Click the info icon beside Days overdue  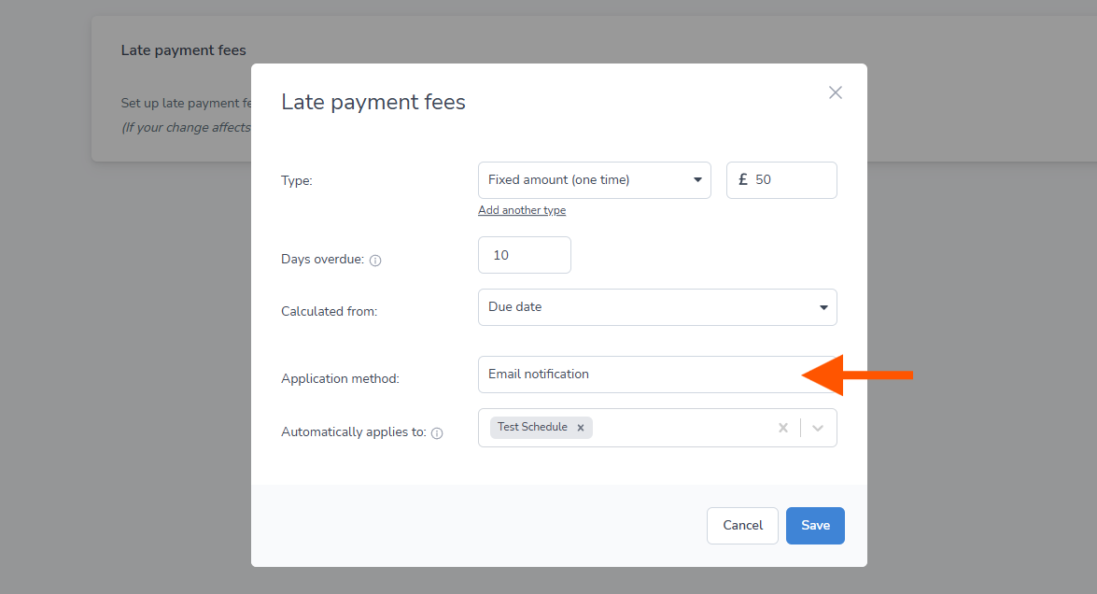coord(375,261)
